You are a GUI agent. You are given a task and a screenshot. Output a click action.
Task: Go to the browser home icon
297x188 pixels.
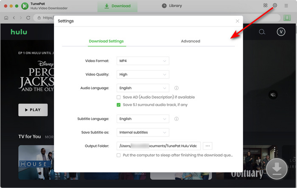pyautogui.click(x=6, y=18)
